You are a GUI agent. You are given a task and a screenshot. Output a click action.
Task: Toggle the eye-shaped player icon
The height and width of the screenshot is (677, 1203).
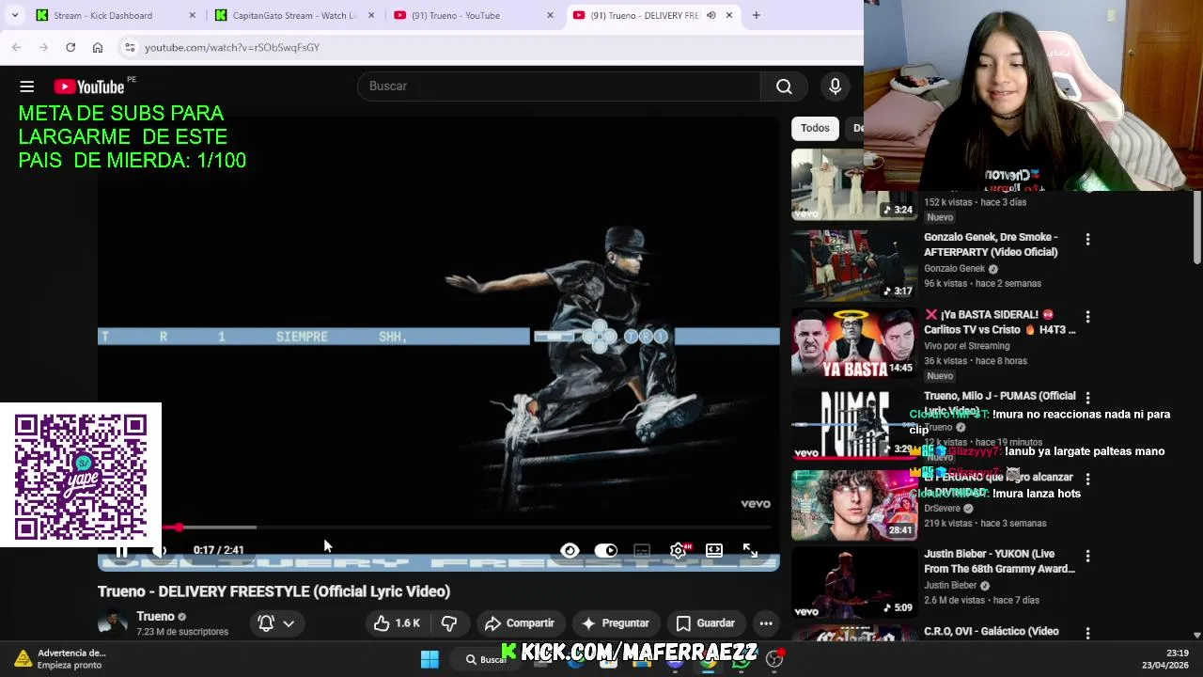click(570, 550)
